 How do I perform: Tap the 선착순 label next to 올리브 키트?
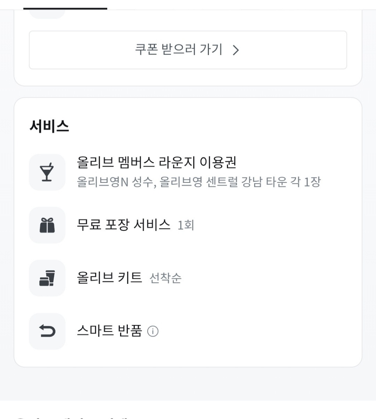click(x=165, y=278)
